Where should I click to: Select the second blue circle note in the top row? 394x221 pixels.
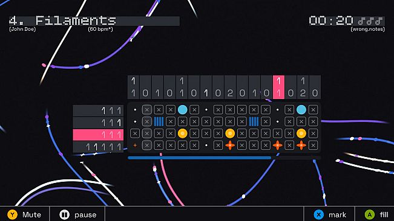pyautogui.click(x=301, y=110)
